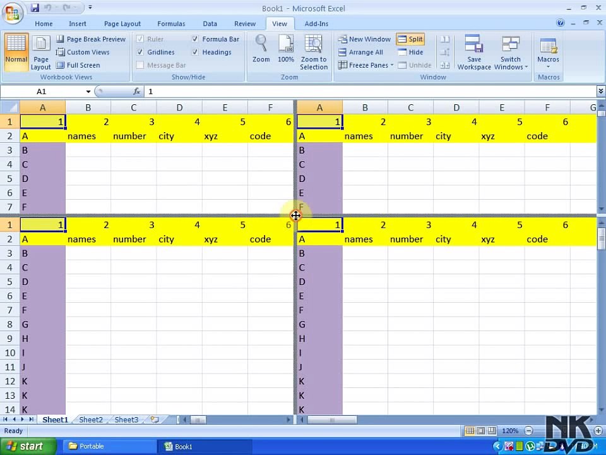Click Arrange All windows
This screenshot has height=455, width=606.
(360, 52)
